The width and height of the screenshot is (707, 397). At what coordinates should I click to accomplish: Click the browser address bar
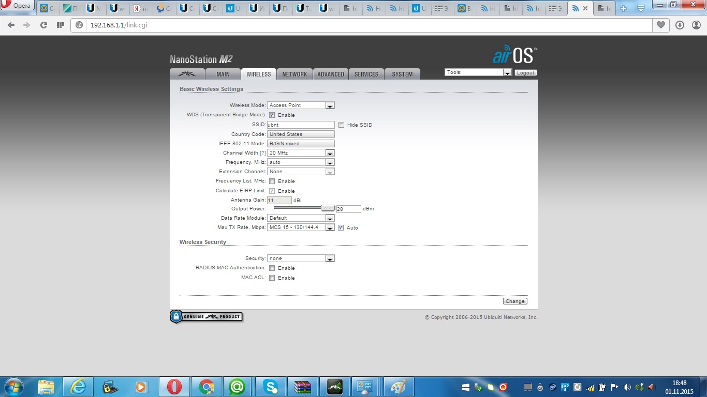[361, 25]
